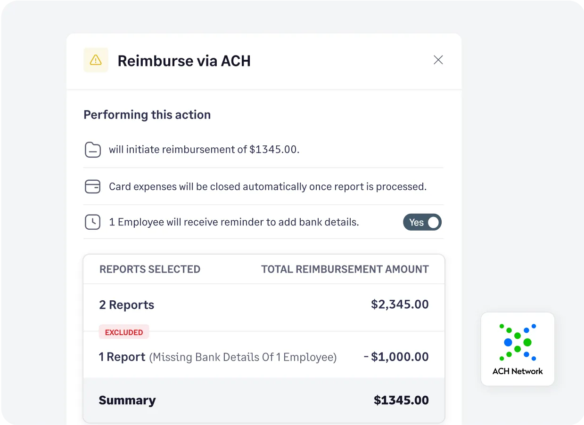Click the -$1,000.00 excluded amount
This screenshot has width=584, height=425.
click(x=396, y=356)
